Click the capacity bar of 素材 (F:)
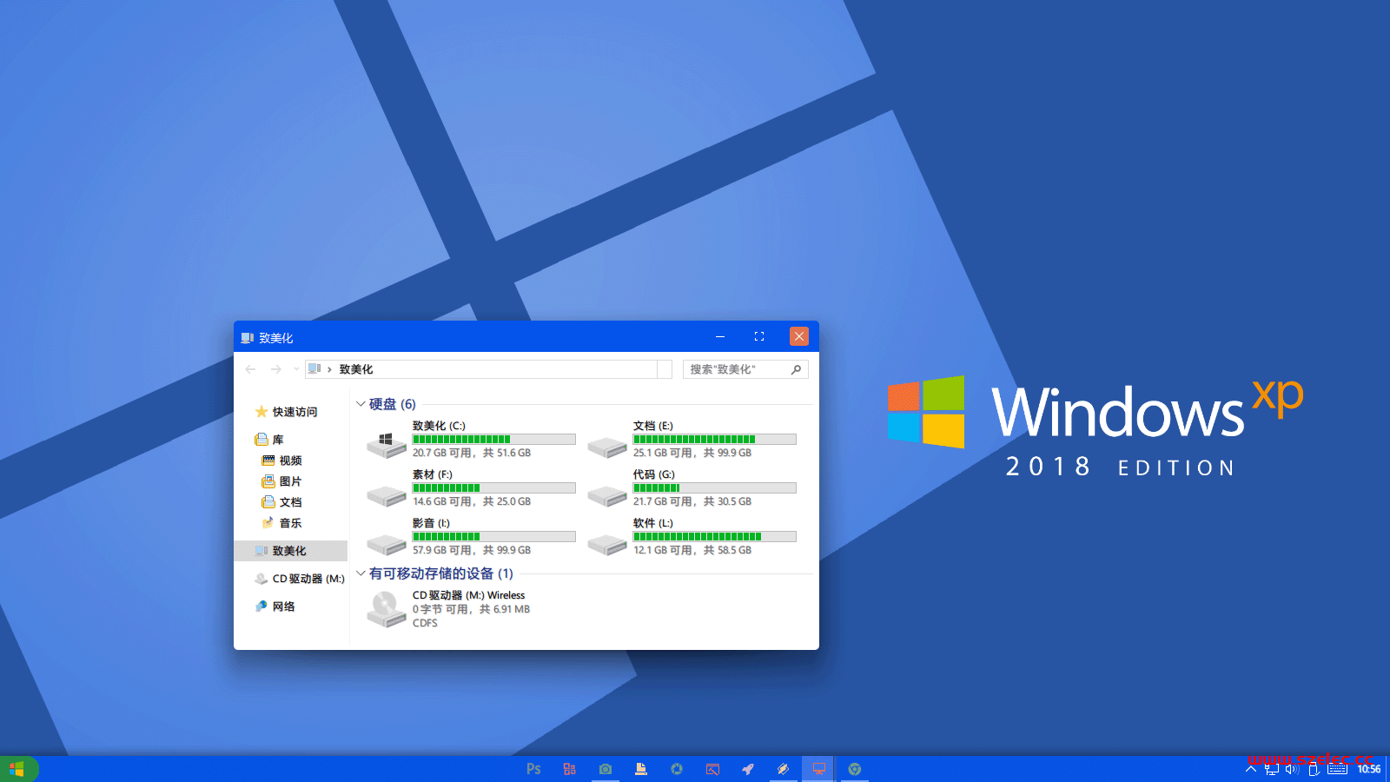1390x782 pixels. [x=493, y=487]
